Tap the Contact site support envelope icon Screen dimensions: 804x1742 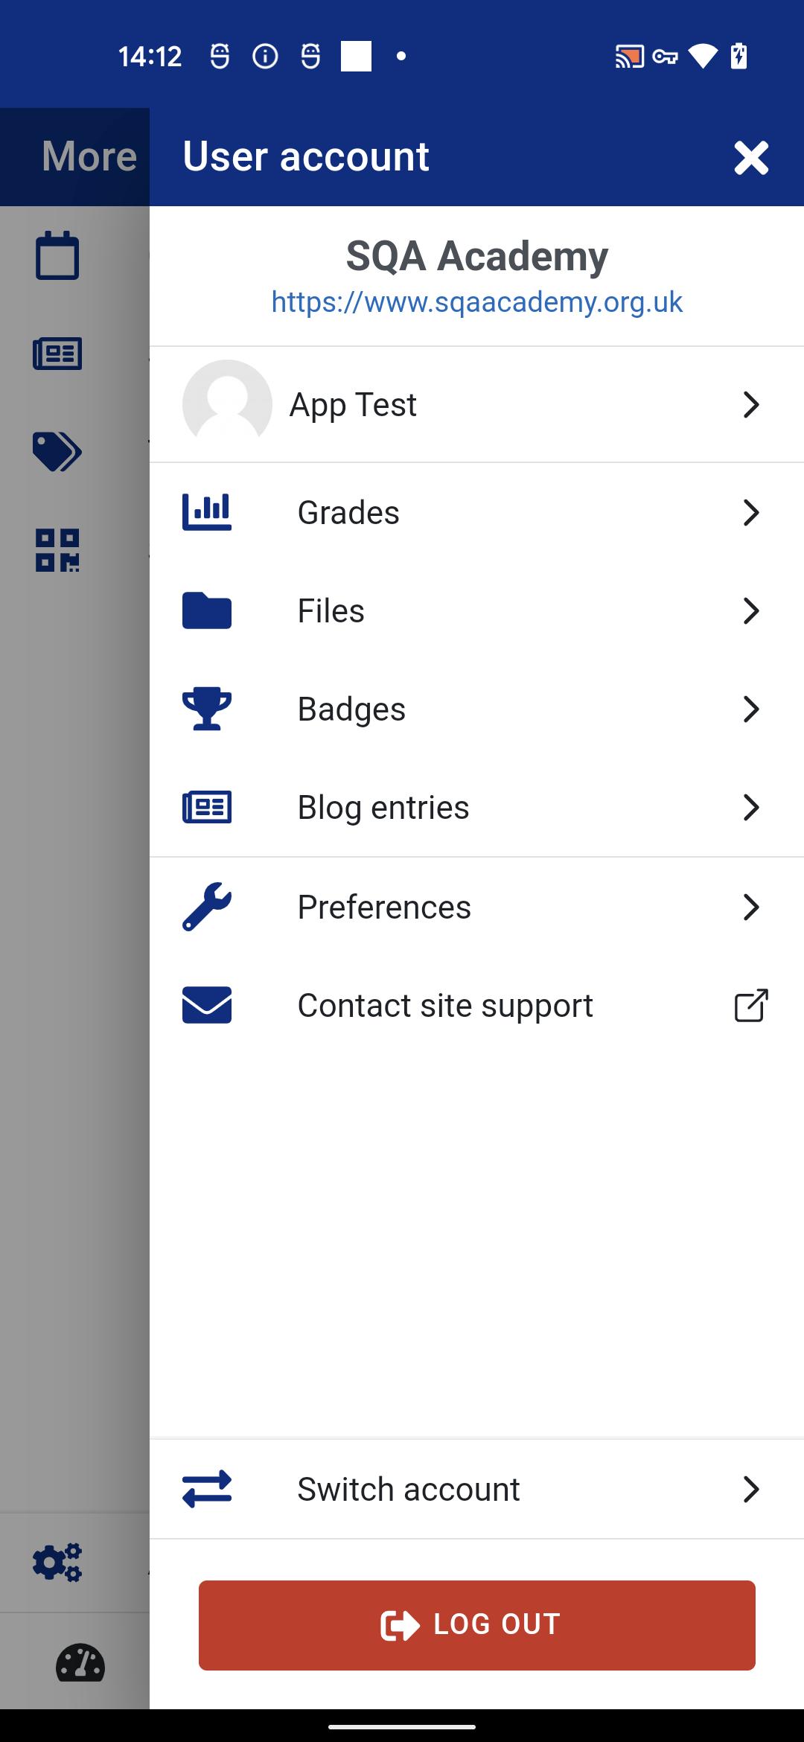click(x=207, y=1005)
